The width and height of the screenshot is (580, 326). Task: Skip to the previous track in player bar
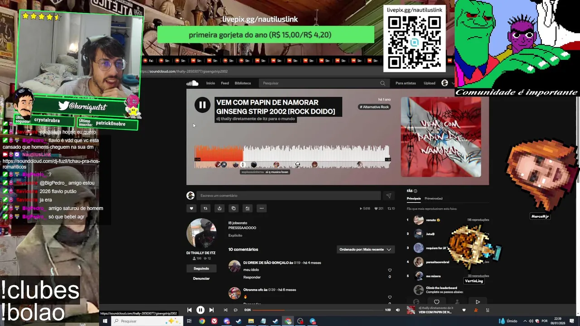[189, 310]
